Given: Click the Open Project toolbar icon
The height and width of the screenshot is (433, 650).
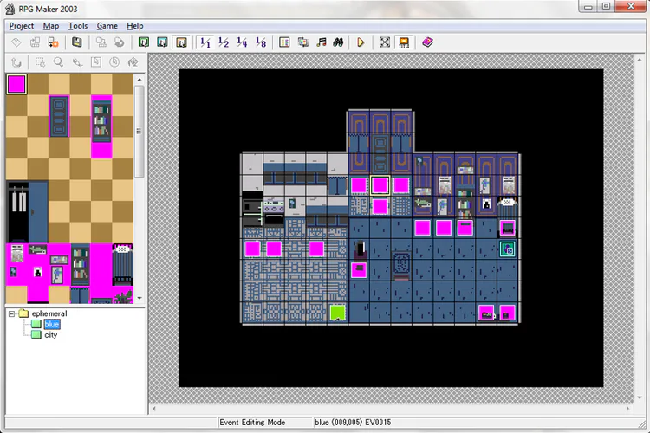Looking at the screenshot, I should coord(35,42).
